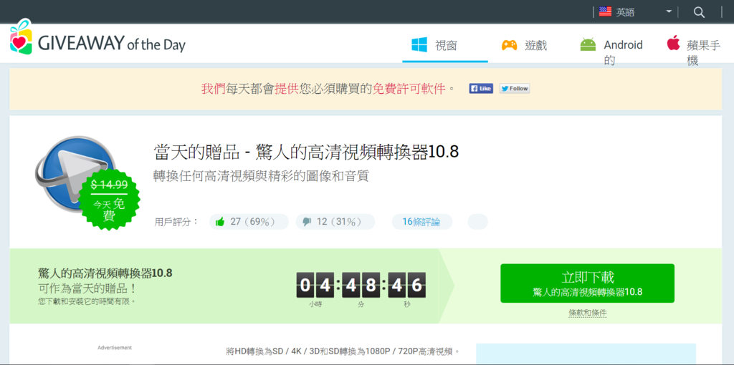Click the Giveaway of the Day gift logo
Viewport: 734px width, 365px height.
21,37
